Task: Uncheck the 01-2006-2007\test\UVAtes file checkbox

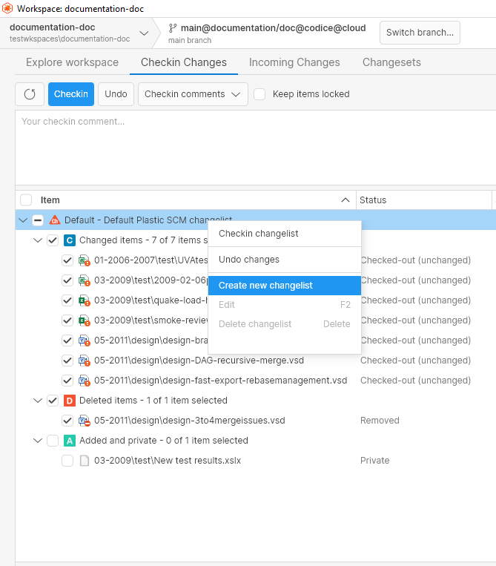Action: (67, 260)
